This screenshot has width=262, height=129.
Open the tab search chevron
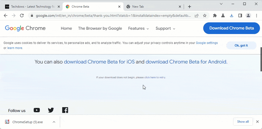coord(221,4)
